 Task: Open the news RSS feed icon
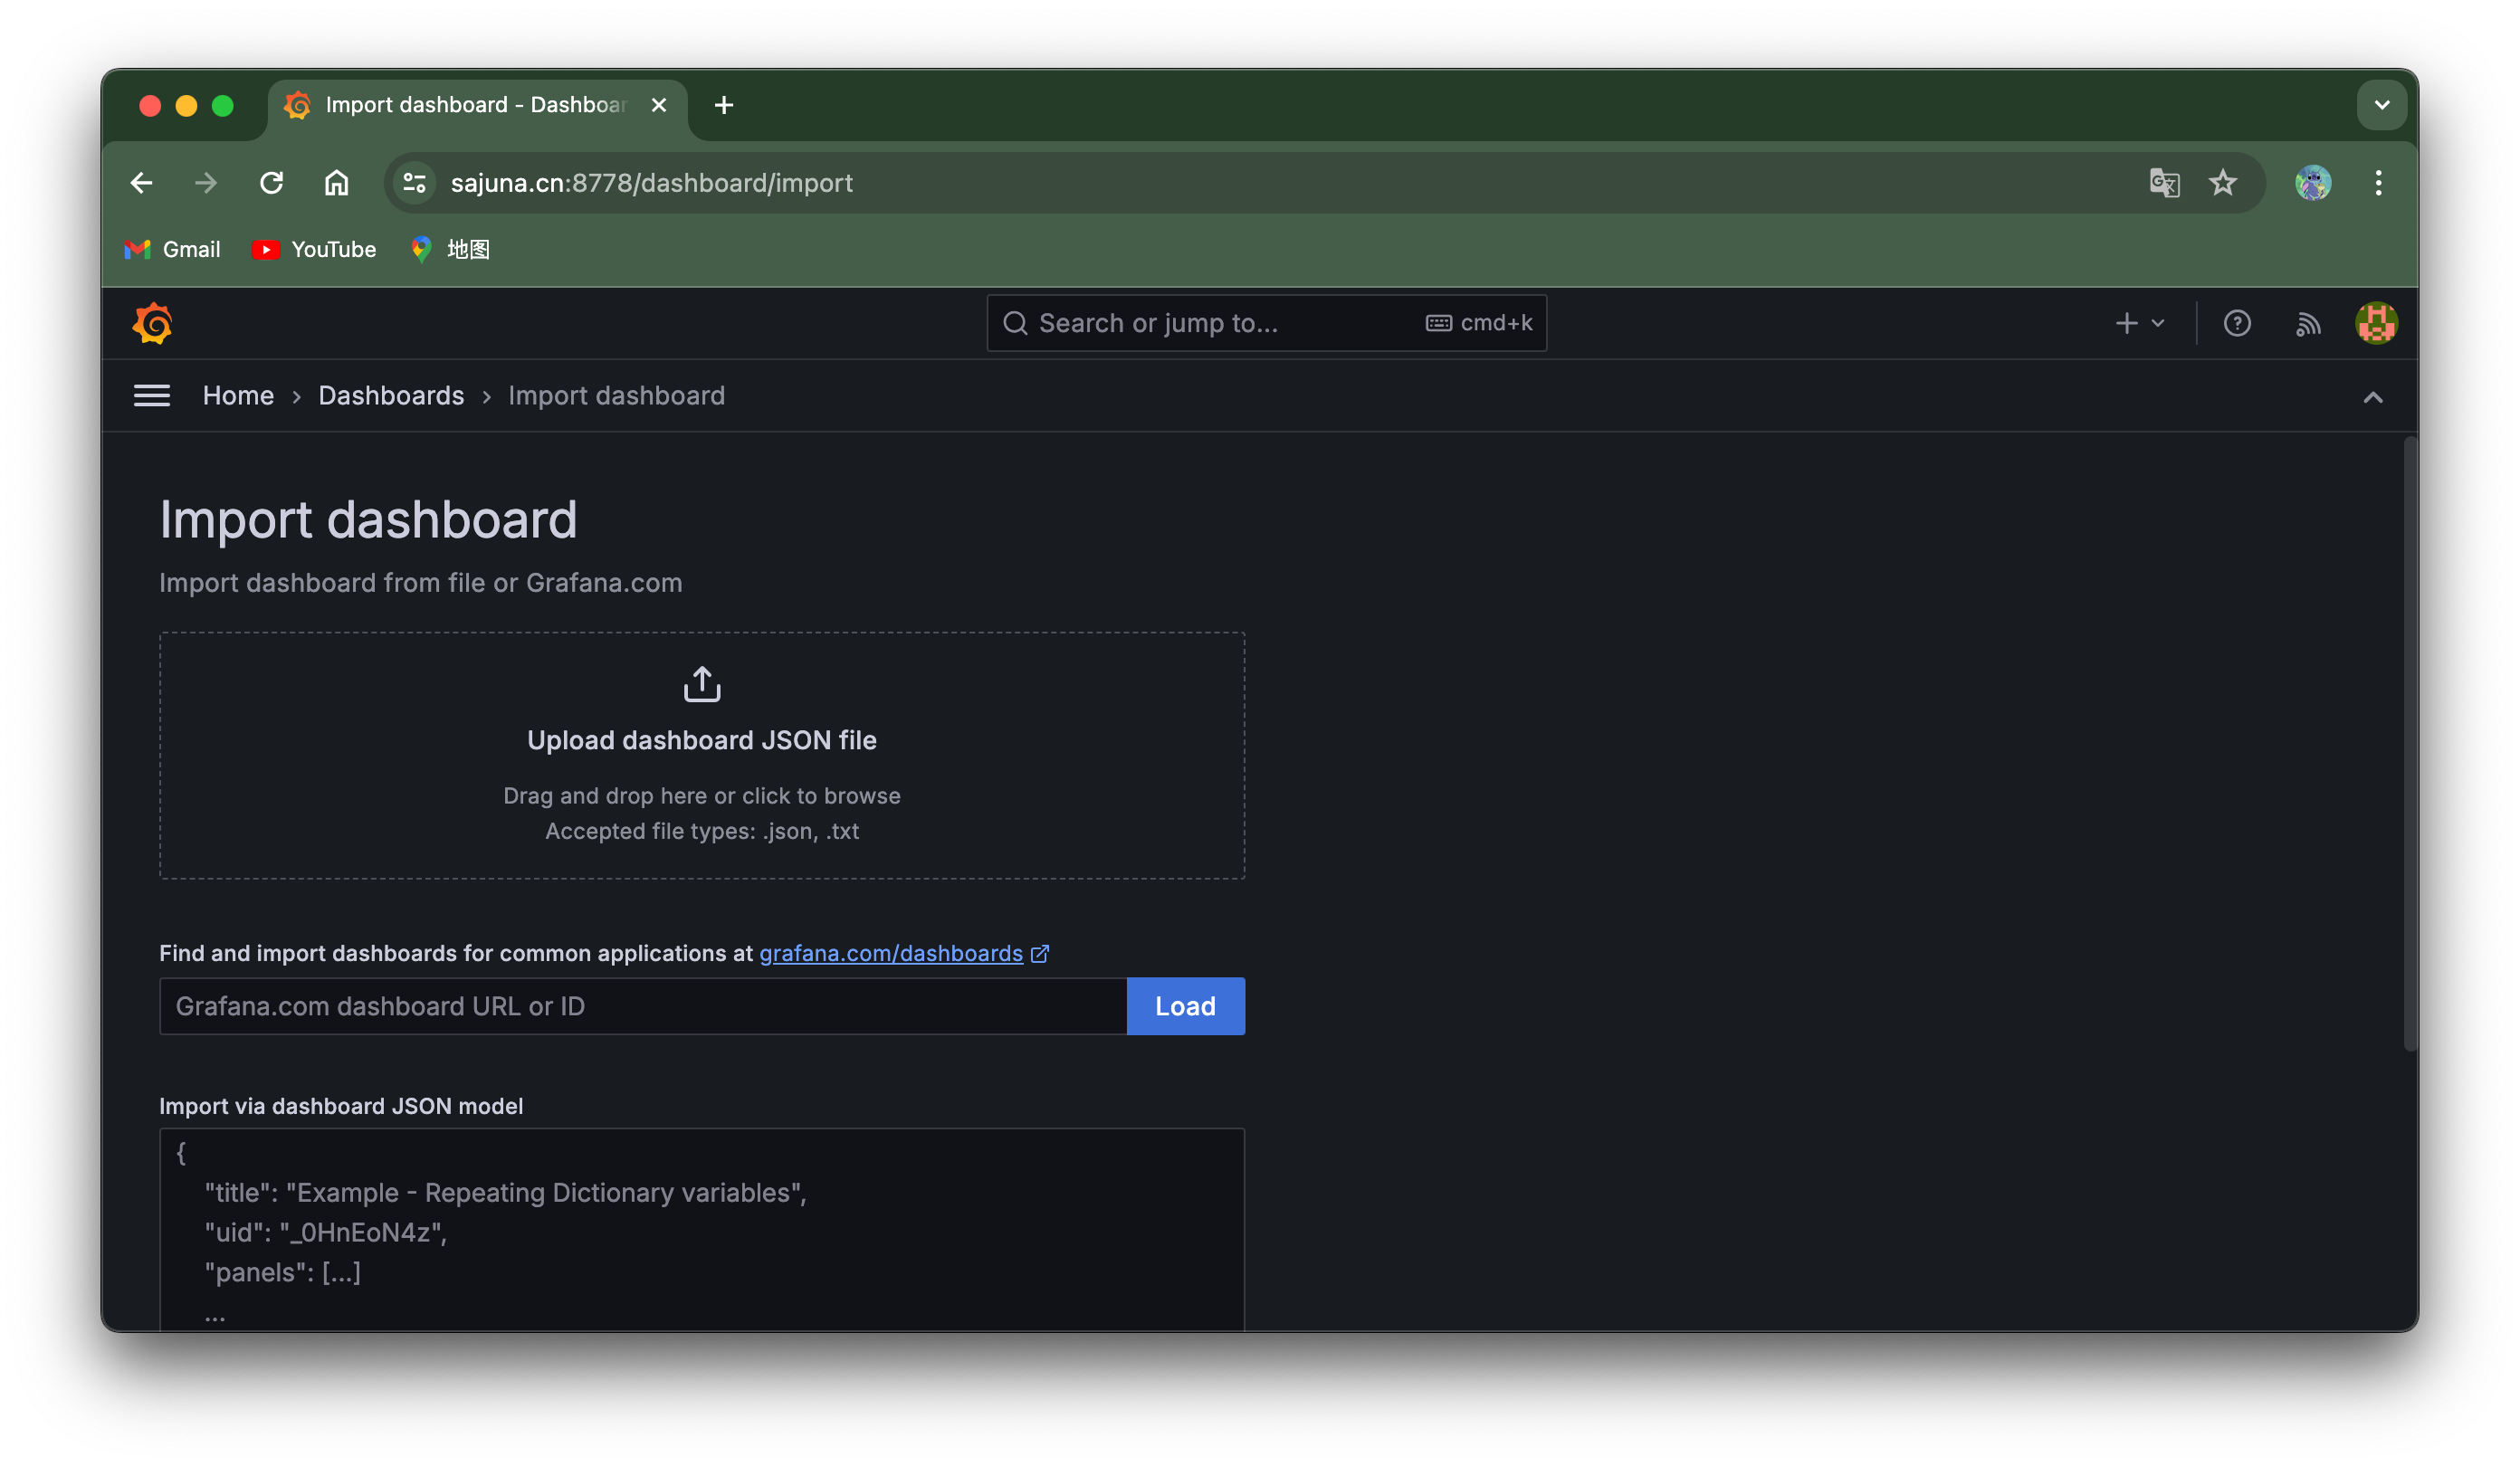(x=2308, y=323)
